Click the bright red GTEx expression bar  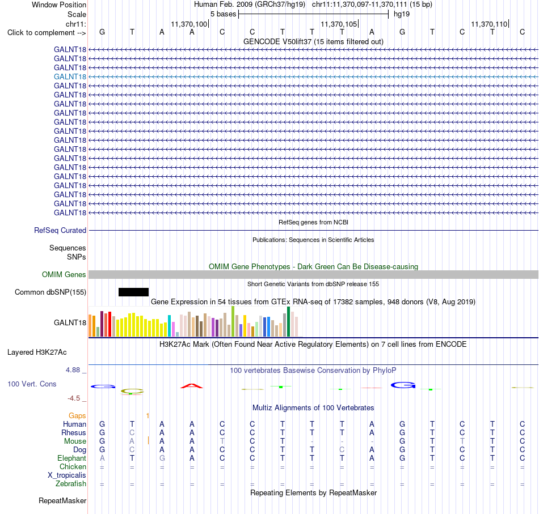click(x=110, y=324)
